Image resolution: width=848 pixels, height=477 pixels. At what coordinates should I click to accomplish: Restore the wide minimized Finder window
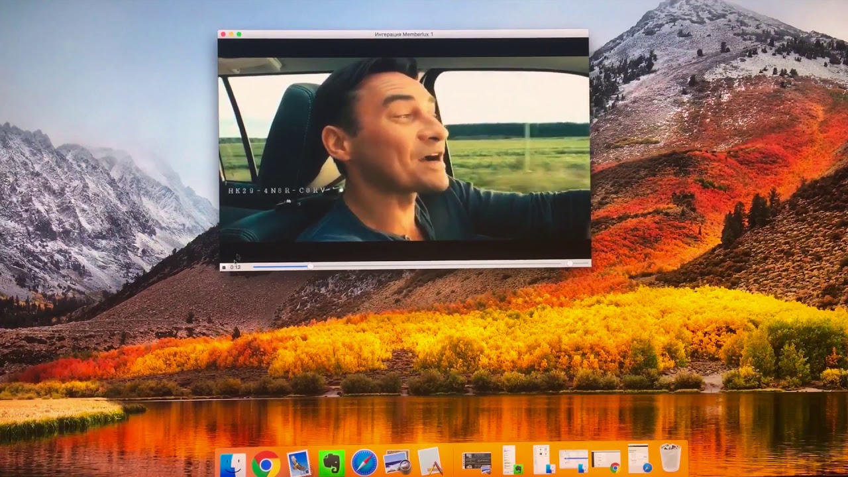tap(574, 460)
